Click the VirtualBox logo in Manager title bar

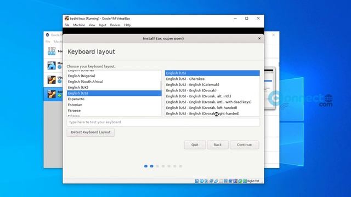point(48,35)
